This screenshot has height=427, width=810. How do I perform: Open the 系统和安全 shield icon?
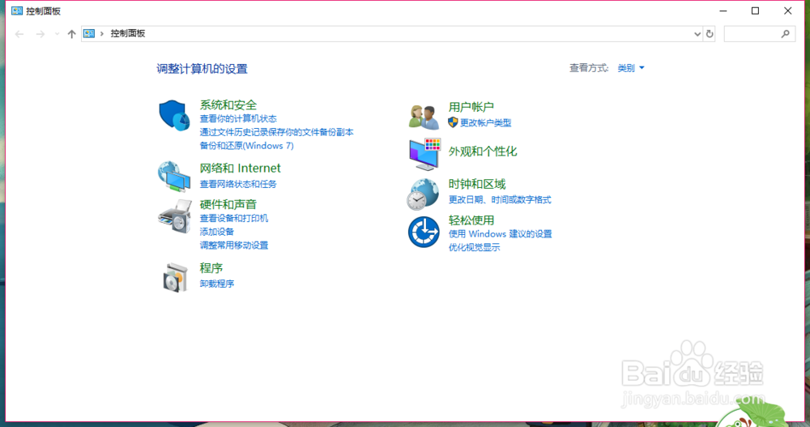pos(174,115)
